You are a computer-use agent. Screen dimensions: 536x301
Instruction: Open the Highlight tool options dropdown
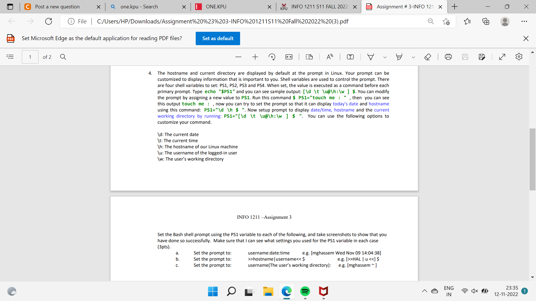tap(414, 57)
